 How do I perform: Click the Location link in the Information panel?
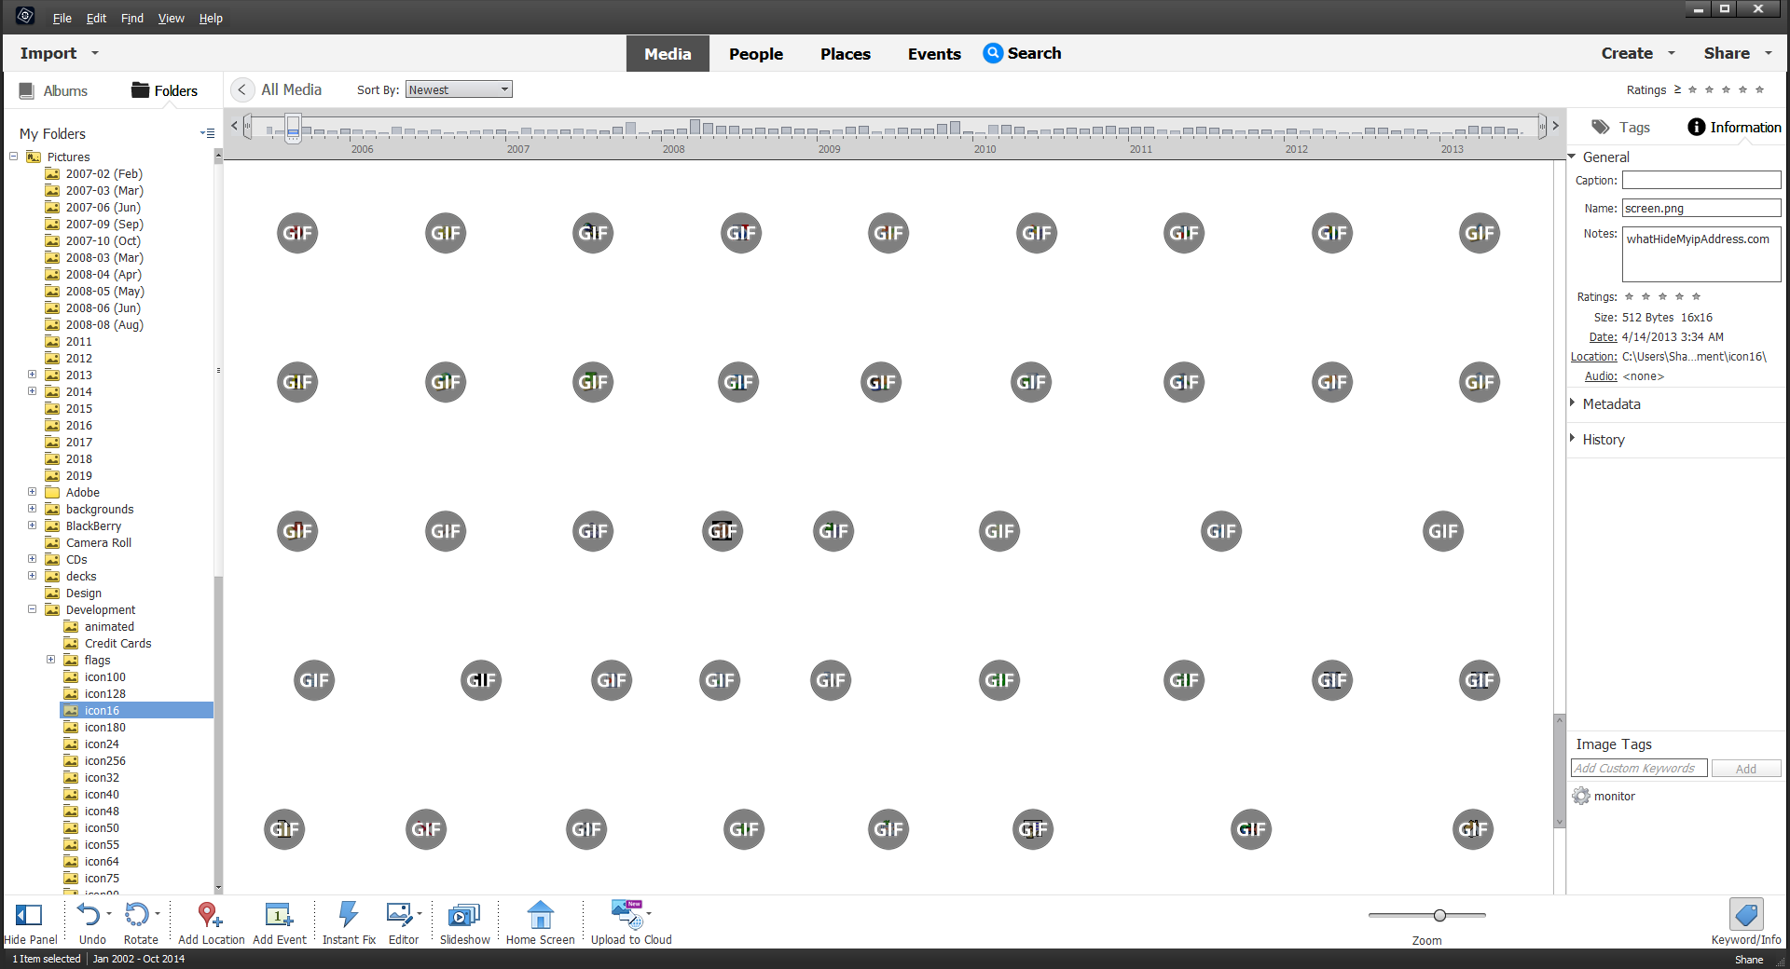(x=1593, y=357)
